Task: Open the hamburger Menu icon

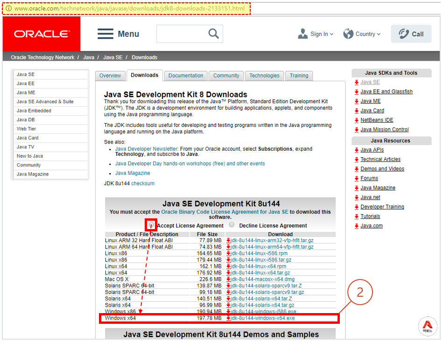Action: pos(105,34)
